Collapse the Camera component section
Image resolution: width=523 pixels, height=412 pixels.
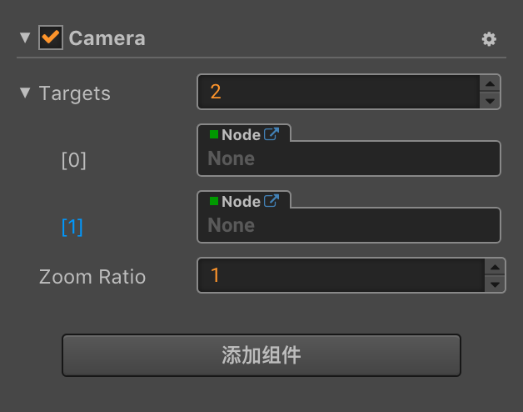pos(25,38)
